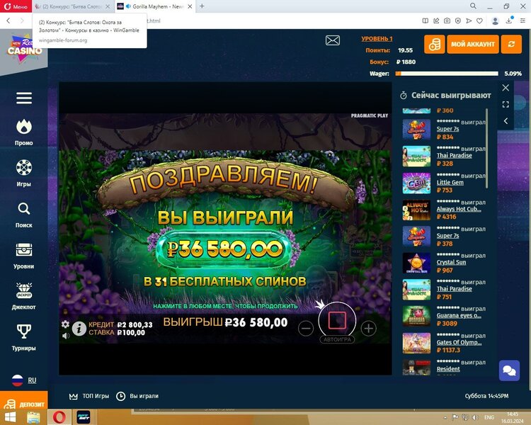531x425 pixels.
Task: Go back with the browser arrow
Action: pyautogui.click(x=8, y=21)
